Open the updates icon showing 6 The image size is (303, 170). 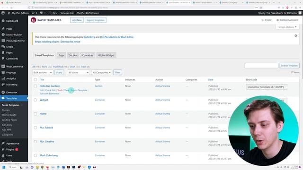coord(33,13)
